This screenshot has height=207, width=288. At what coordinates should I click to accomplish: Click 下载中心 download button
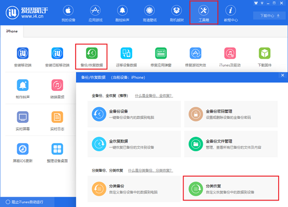pos(270,16)
